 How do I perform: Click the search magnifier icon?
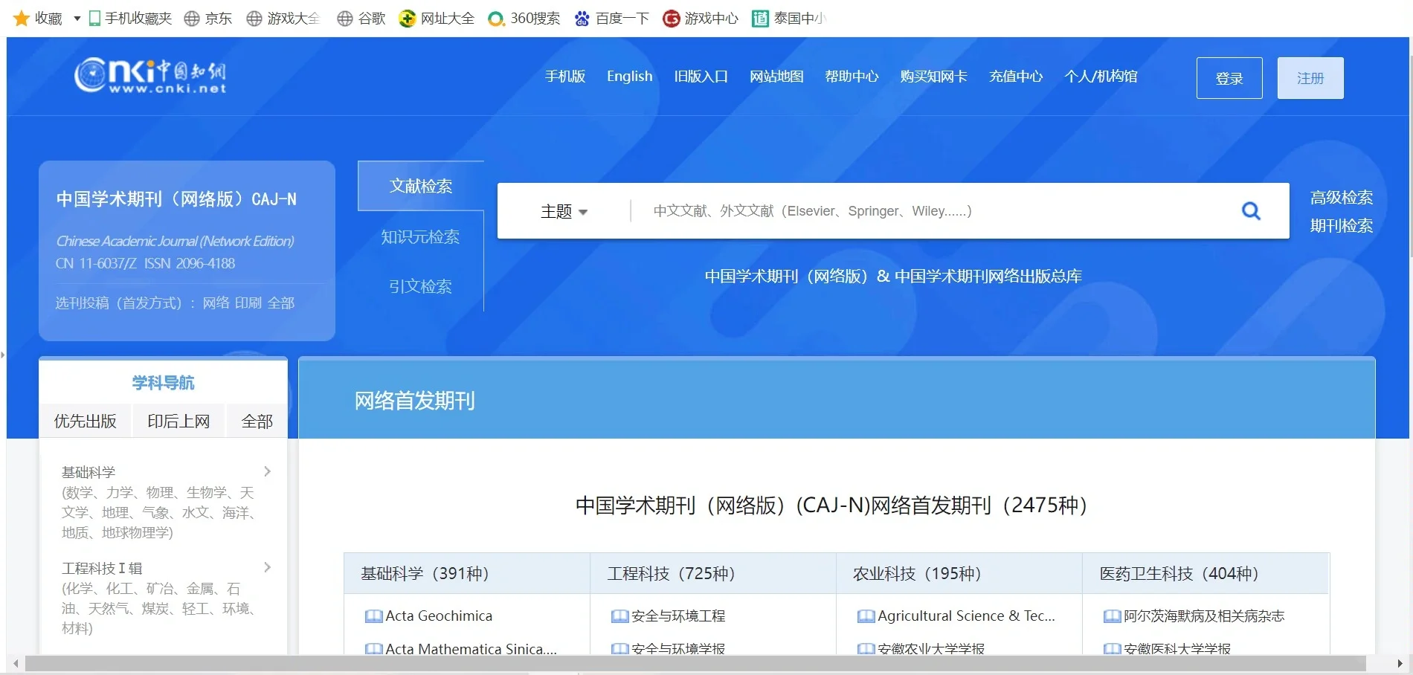[x=1252, y=211]
